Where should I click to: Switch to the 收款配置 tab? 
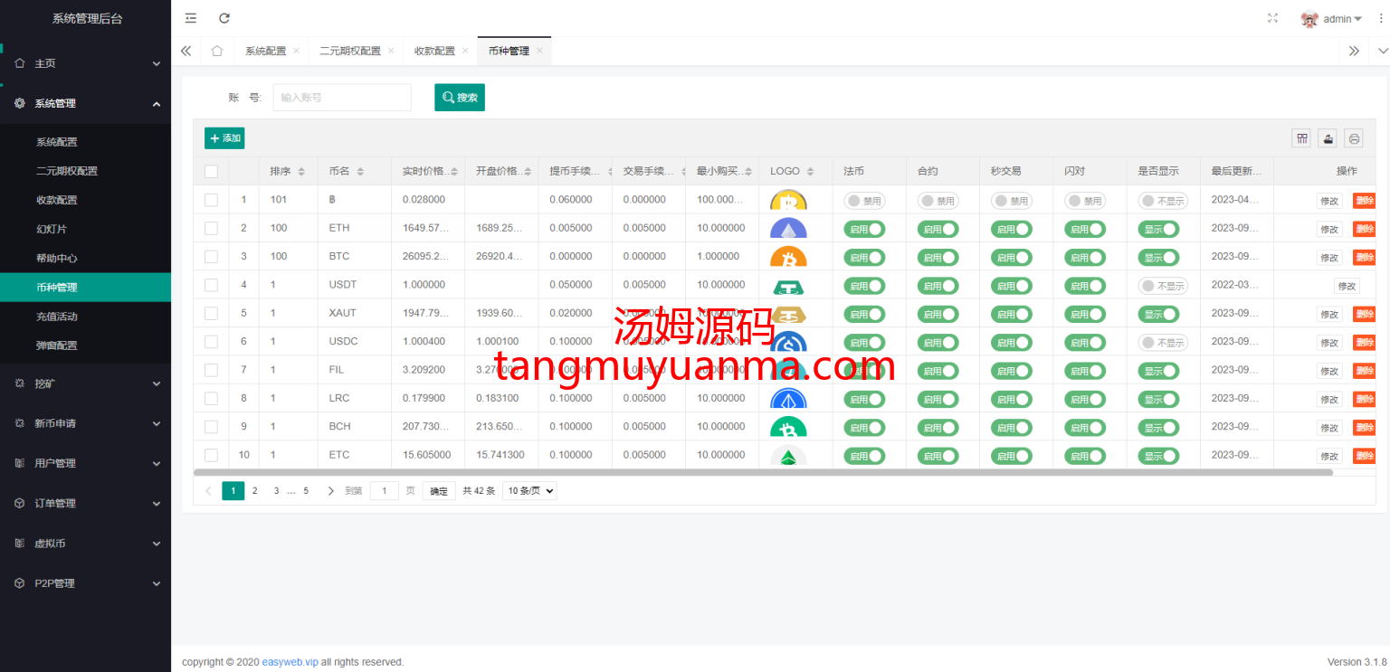[434, 51]
